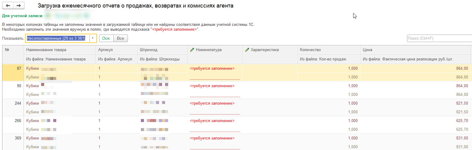The height and width of the screenshot is (150, 472).
Task: Click the Из файла: Артикул subheader
Action: pos(117,59)
